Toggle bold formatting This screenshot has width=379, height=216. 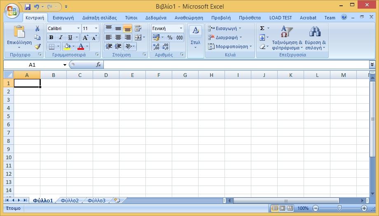point(51,37)
